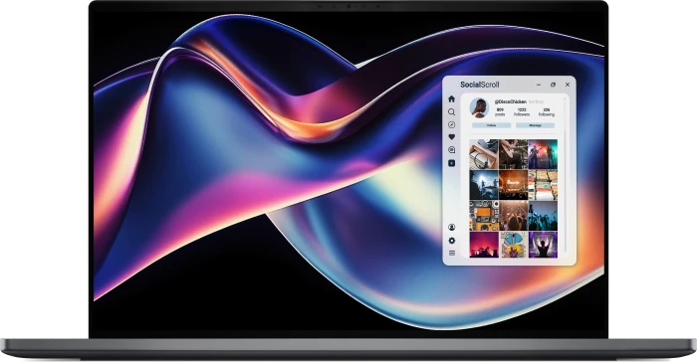The image size is (697, 362).
Task: Open the pink sunset stage thumbnail
Action: click(x=484, y=245)
